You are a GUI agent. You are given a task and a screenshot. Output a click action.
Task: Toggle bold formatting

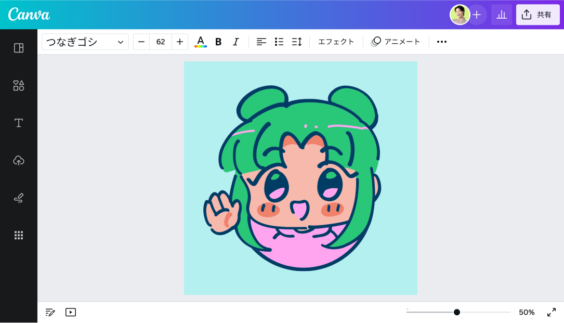click(218, 42)
